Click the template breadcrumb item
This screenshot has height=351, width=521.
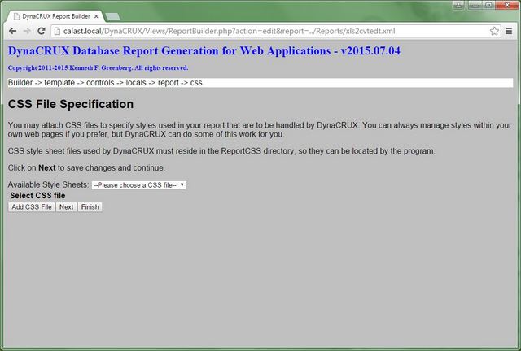pos(59,83)
